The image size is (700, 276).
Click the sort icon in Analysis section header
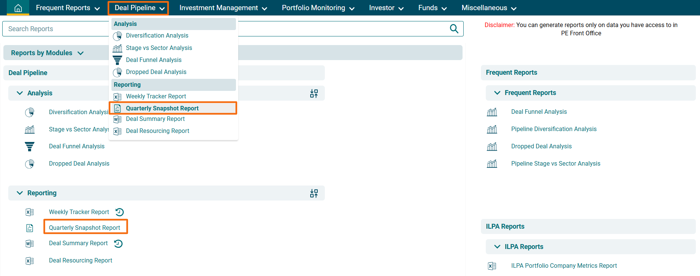coord(314,94)
